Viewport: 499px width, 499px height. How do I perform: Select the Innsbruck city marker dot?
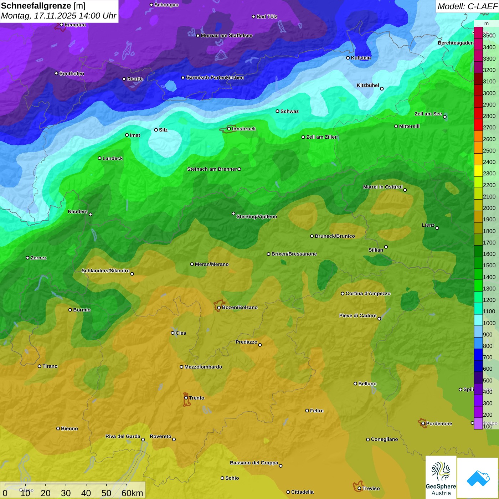pos(229,129)
